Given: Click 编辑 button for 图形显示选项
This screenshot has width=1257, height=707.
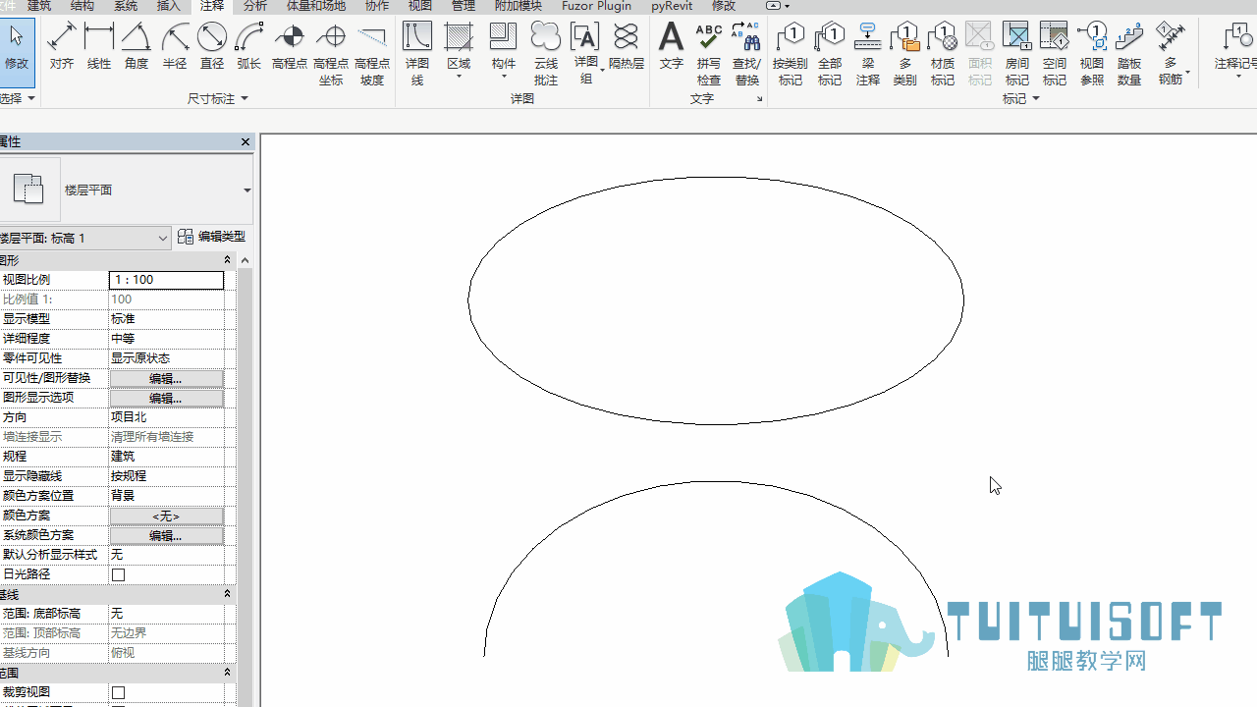Looking at the screenshot, I should pyautogui.click(x=166, y=398).
